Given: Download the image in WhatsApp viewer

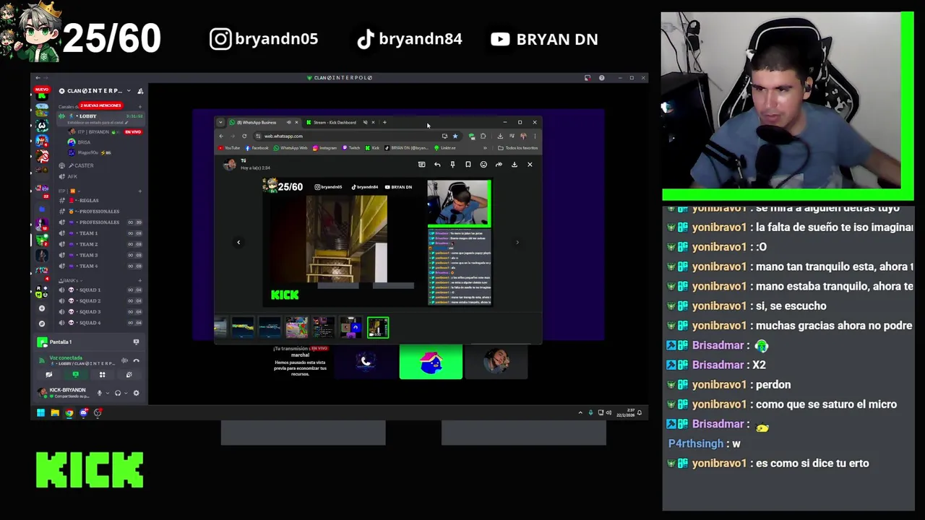Looking at the screenshot, I should coord(515,165).
